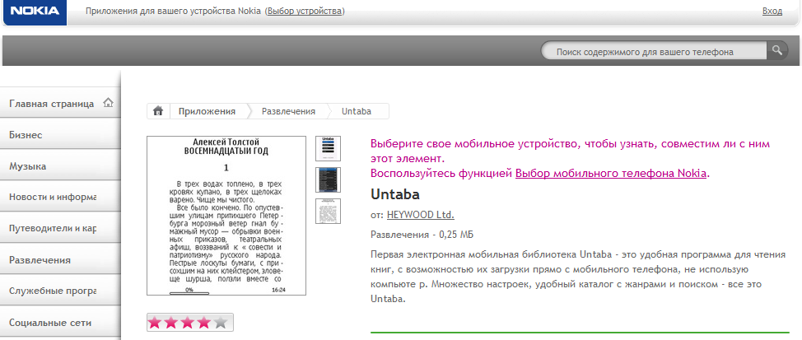Image resolution: width=802 pixels, height=340 pixels.
Task: Select second dark blue thumbnail
Action: pos(328,179)
